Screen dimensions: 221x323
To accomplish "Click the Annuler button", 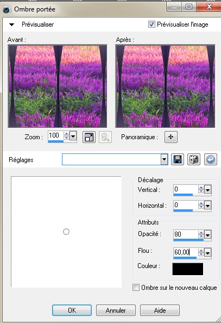I will pos(116,310).
